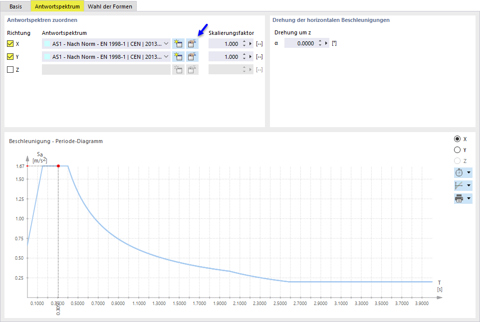480x322 pixels.
Task: Select the Y radio button for diagram
Action: point(458,150)
